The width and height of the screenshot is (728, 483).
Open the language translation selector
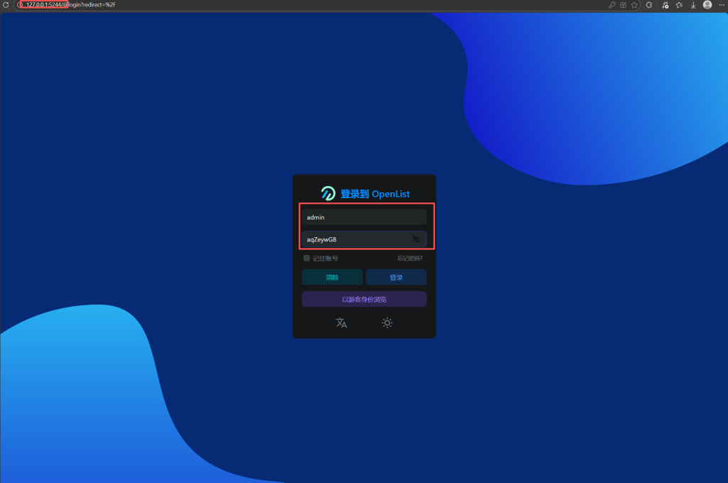[x=341, y=323]
